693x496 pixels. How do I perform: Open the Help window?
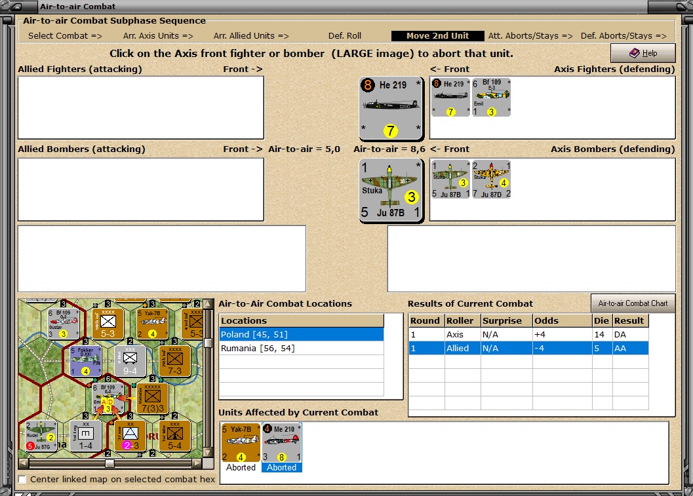click(x=643, y=53)
